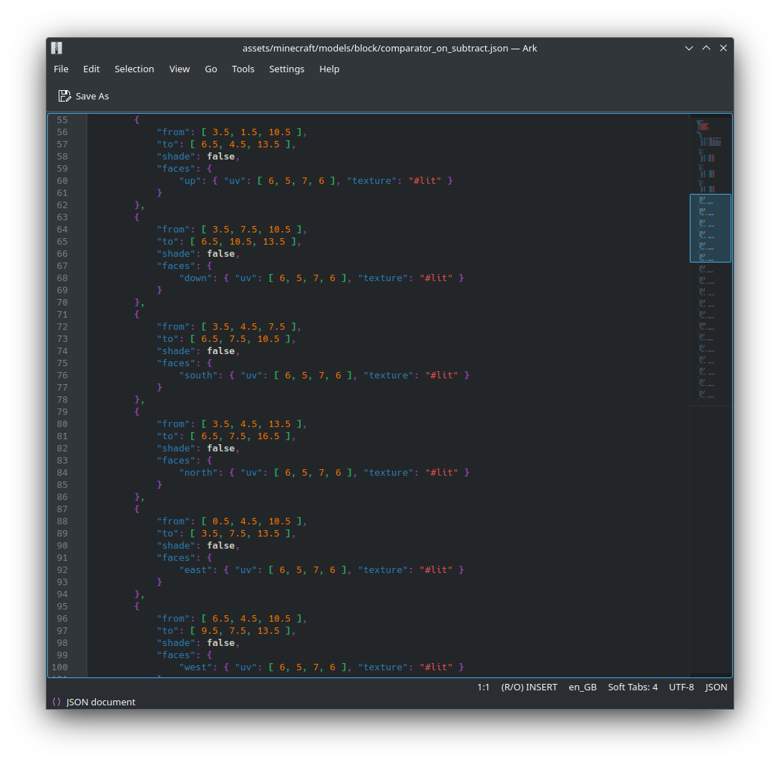
Task: Click the JSON document label
Action: click(x=100, y=702)
